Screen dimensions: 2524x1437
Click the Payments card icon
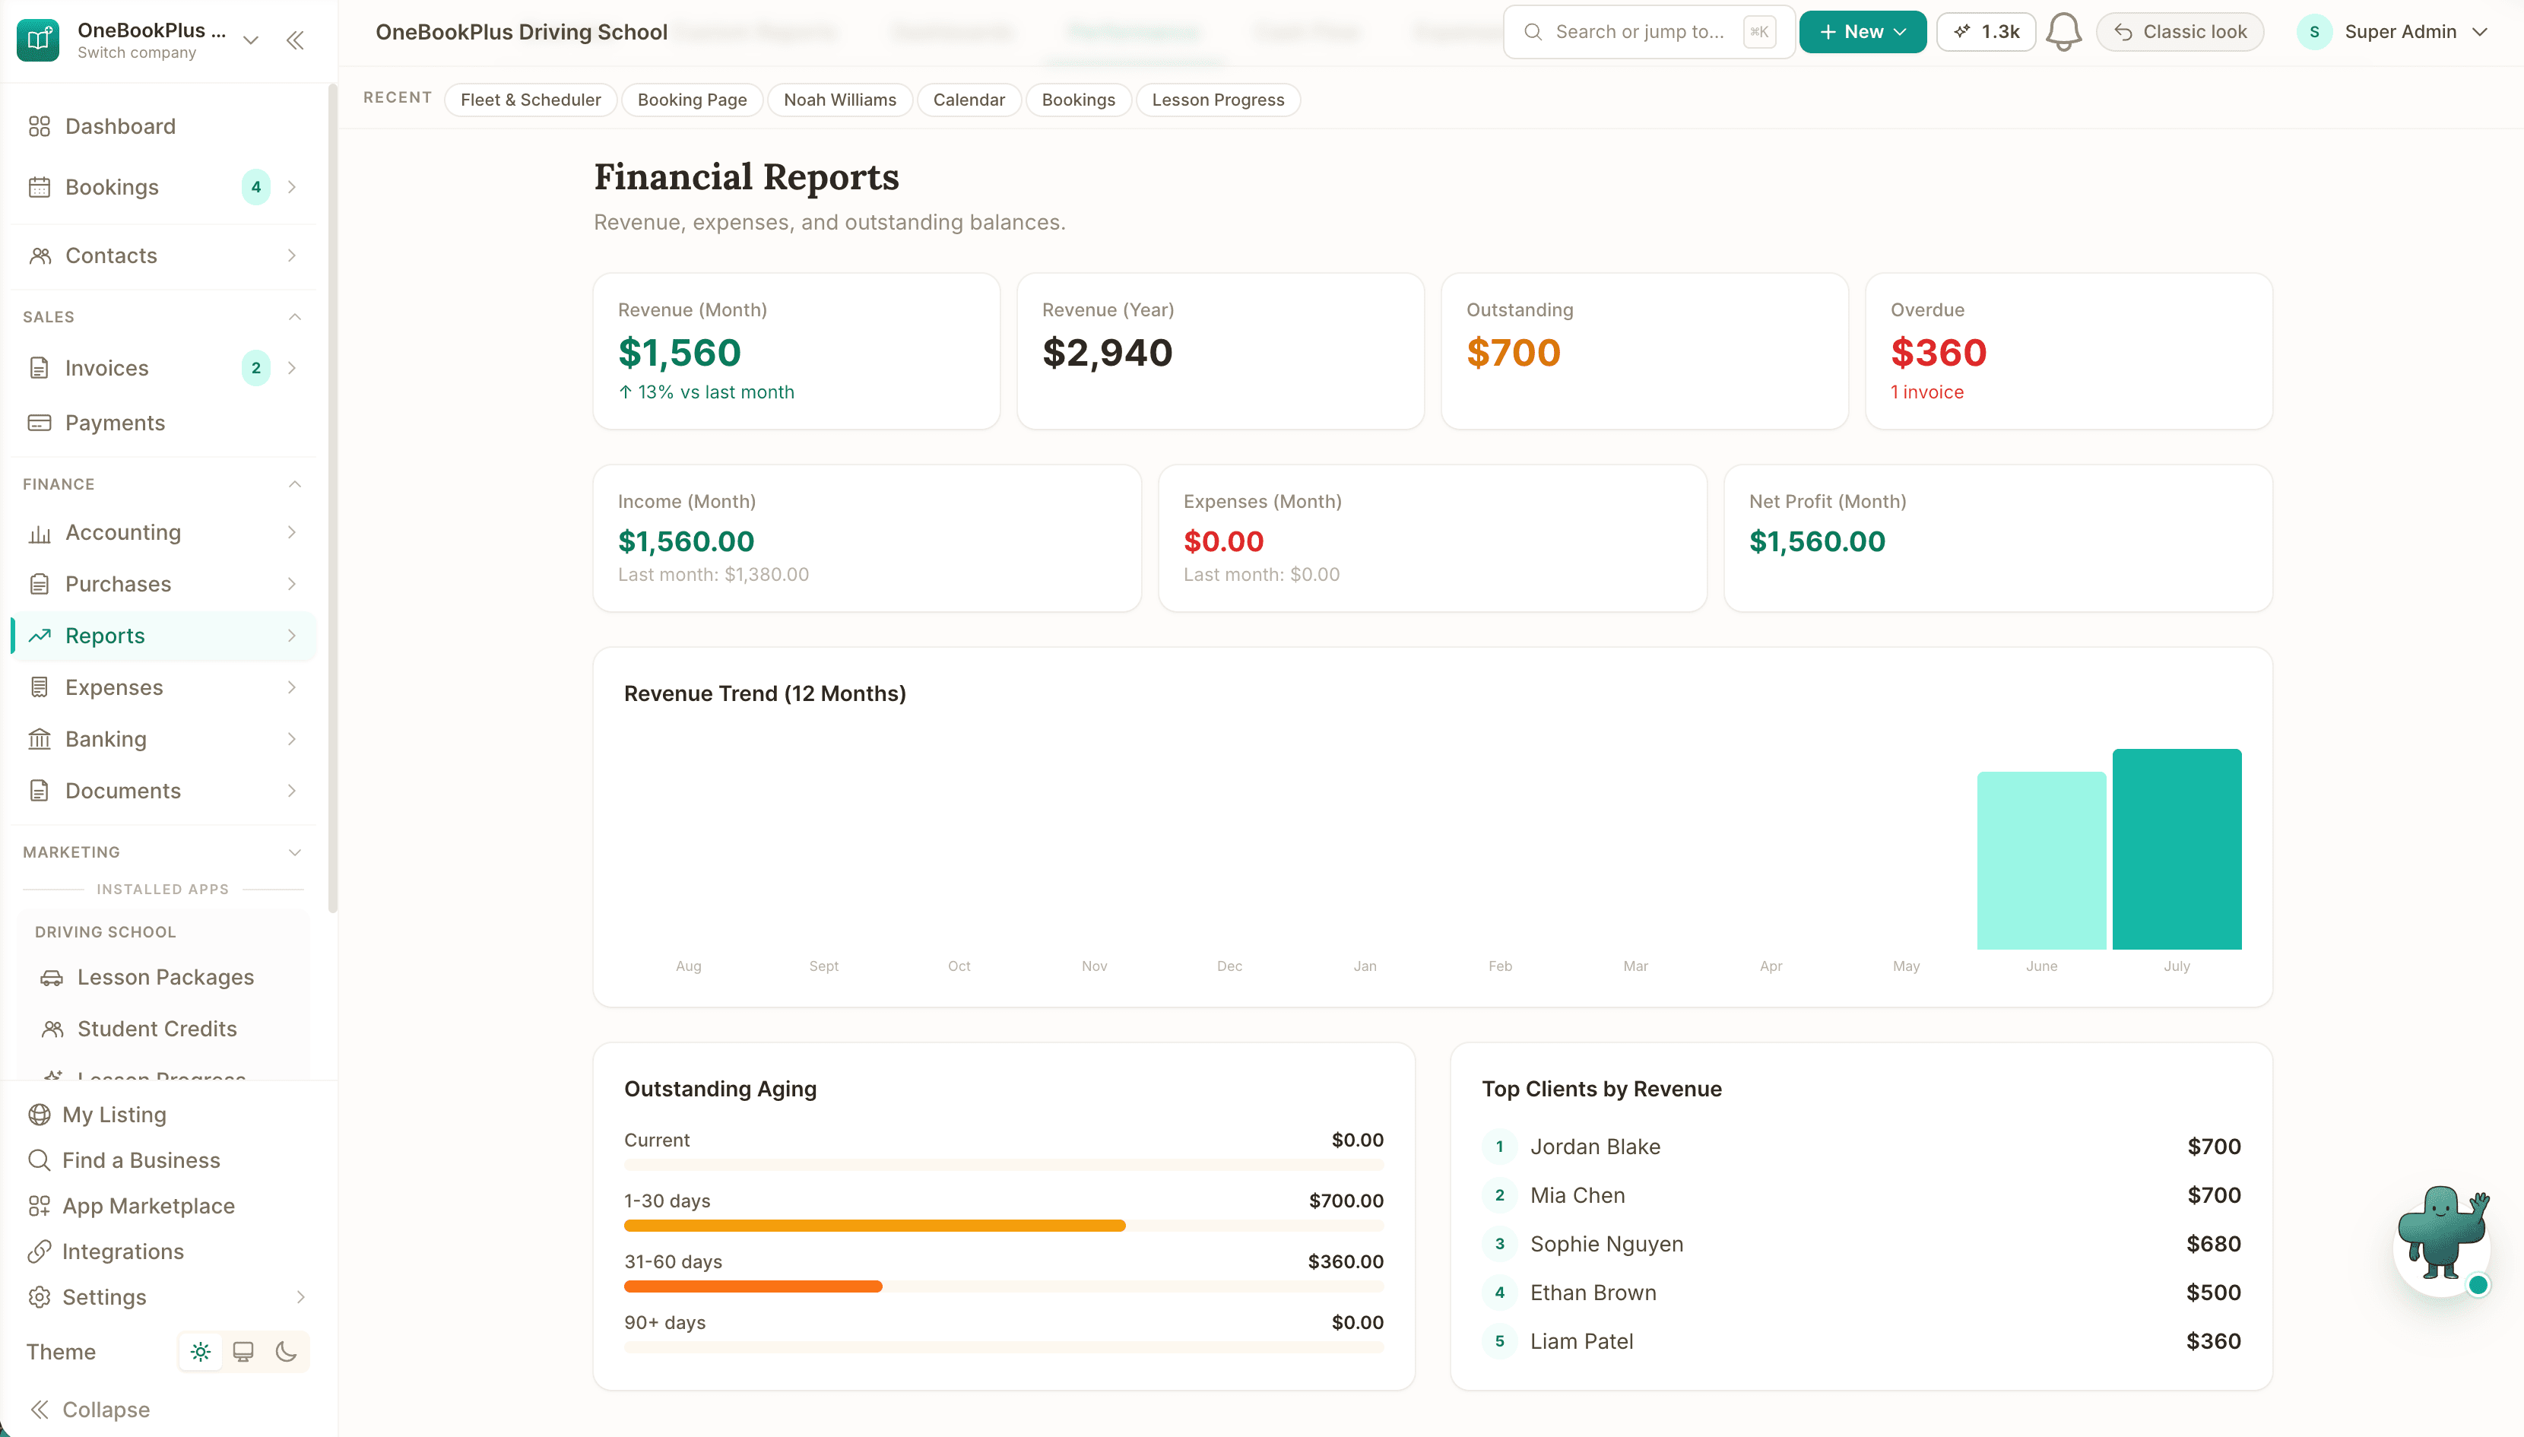(40, 423)
